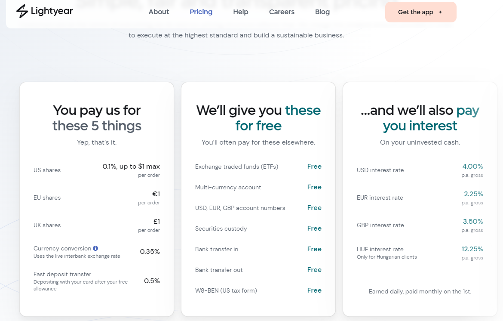This screenshot has width=503, height=321.
Task: Click the Lightyear brand name text
Action: point(52,11)
